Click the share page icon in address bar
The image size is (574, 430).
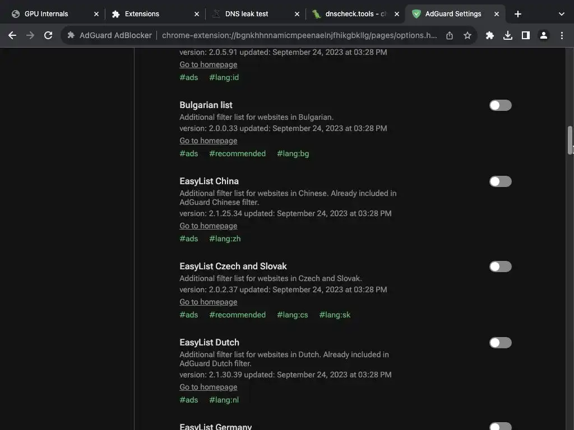[450, 35]
